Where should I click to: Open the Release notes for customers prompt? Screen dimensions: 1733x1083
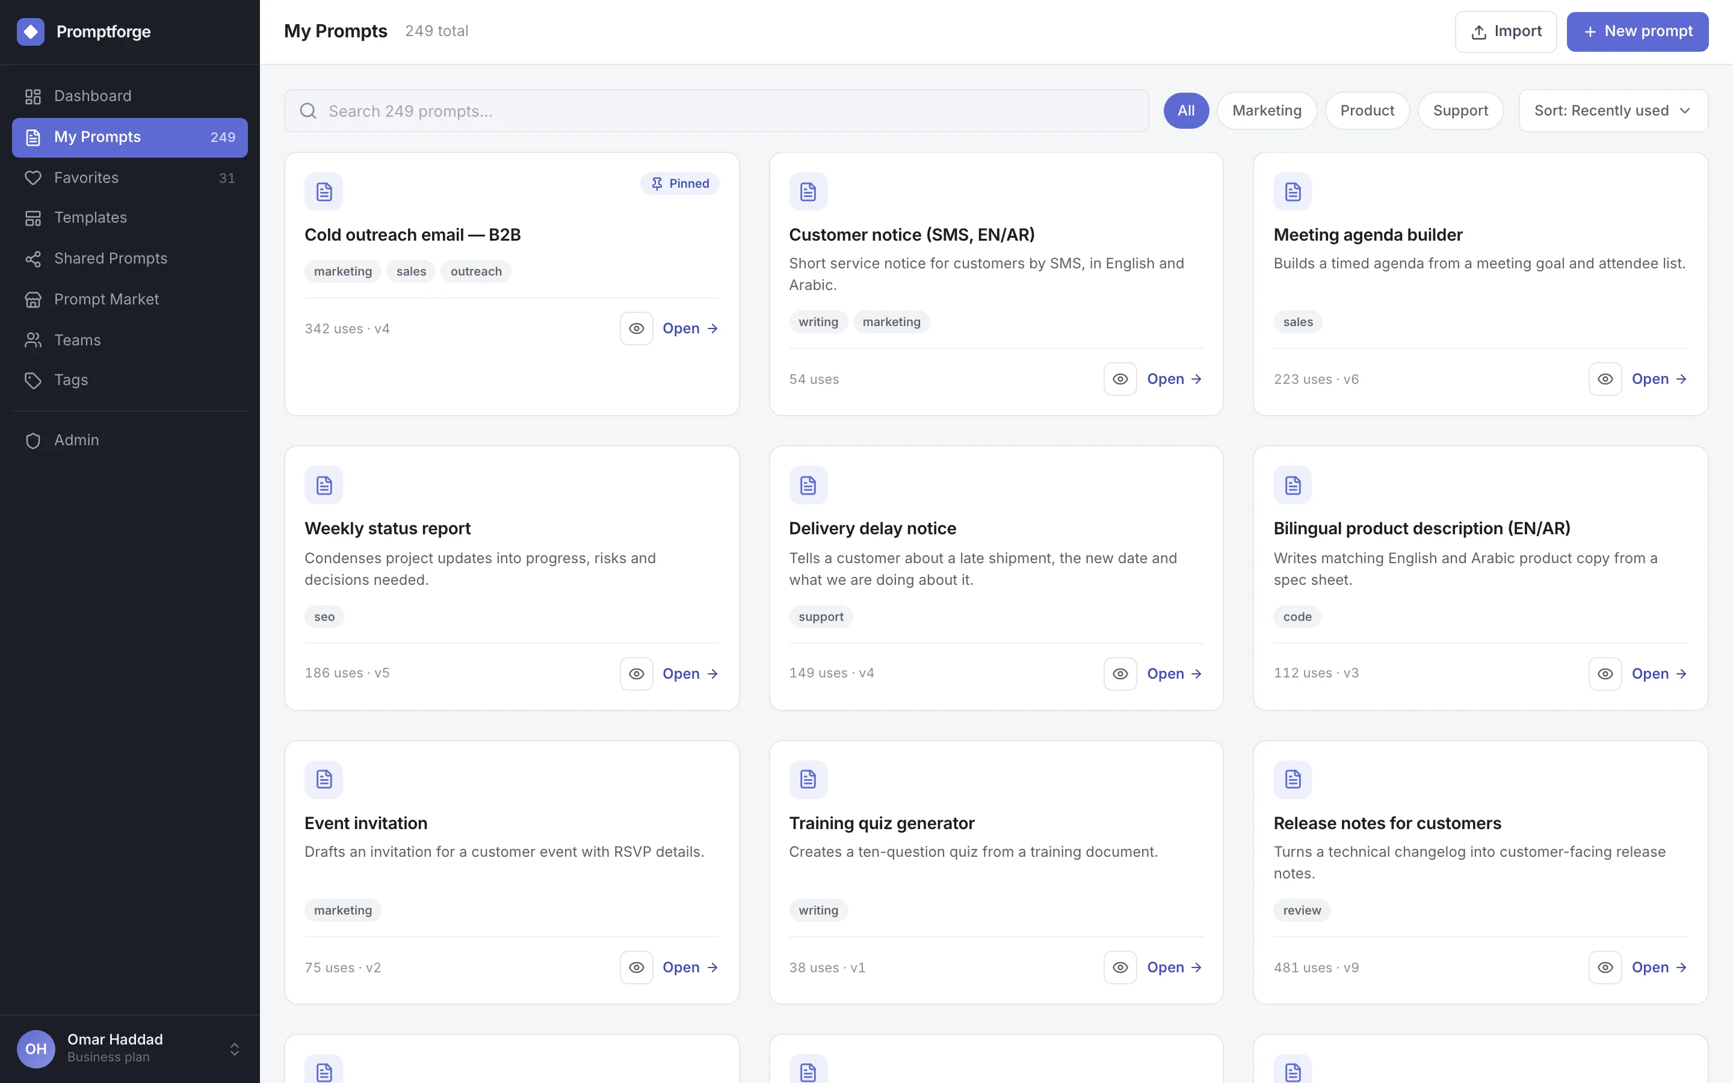click(x=1659, y=967)
